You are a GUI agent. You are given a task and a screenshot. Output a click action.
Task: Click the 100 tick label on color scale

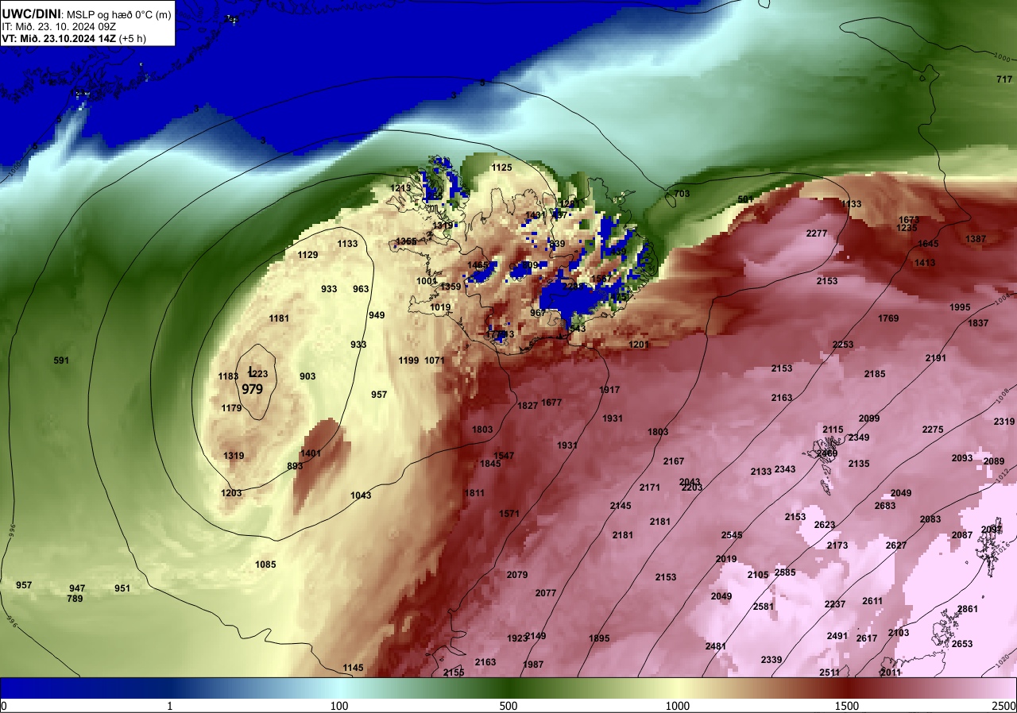pos(339,706)
